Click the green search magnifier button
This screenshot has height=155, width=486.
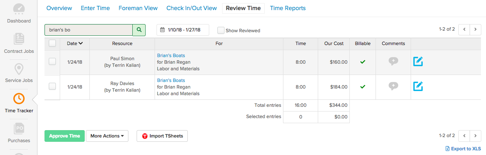pyautogui.click(x=139, y=30)
